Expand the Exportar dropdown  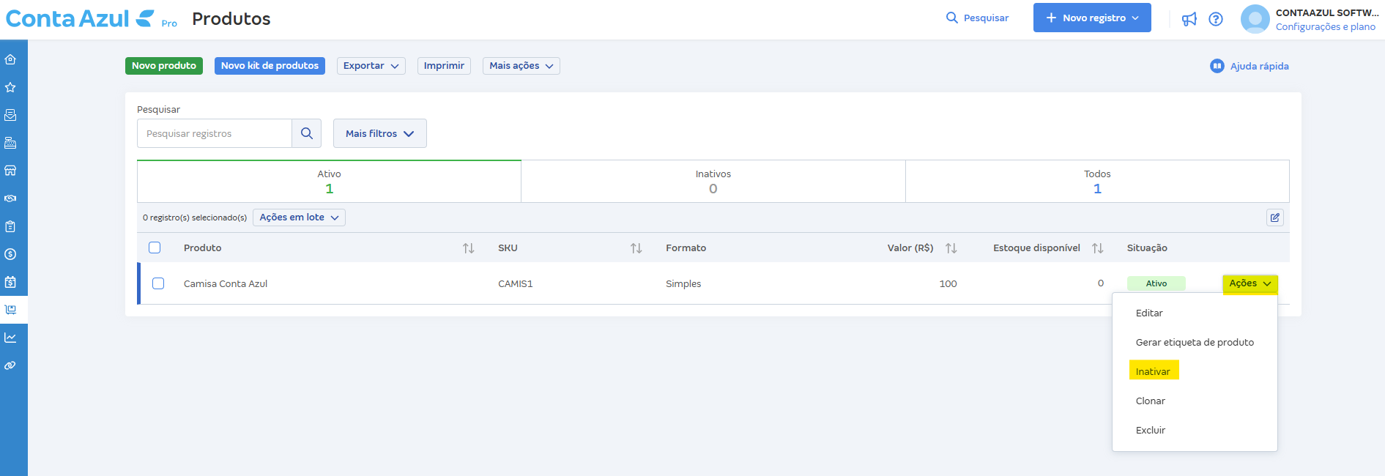pyautogui.click(x=371, y=66)
